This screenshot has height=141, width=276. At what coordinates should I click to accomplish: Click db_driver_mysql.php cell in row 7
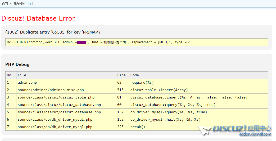click(x=66, y=127)
